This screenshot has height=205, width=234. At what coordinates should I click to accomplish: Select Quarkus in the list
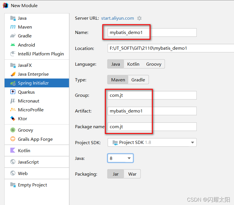pyautogui.click(x=37, y=92)
